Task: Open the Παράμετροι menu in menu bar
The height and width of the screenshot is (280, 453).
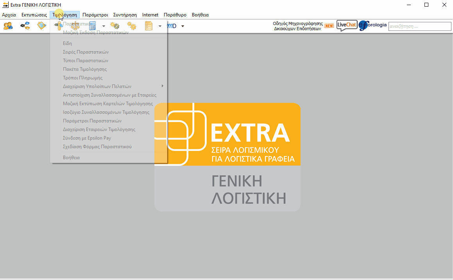Action: tap(95, 15)
